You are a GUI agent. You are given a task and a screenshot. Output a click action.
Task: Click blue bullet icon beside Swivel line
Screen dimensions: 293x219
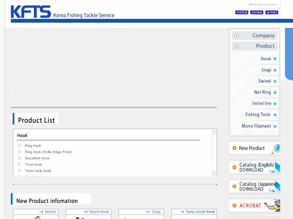click(275, 104)
